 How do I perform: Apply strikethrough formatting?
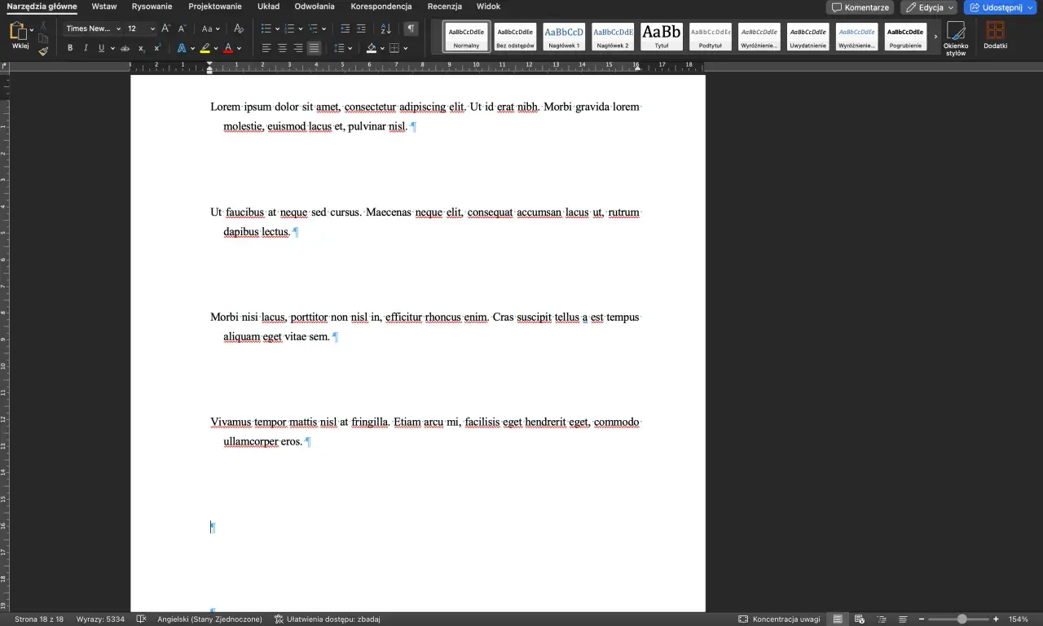point(124,49)
